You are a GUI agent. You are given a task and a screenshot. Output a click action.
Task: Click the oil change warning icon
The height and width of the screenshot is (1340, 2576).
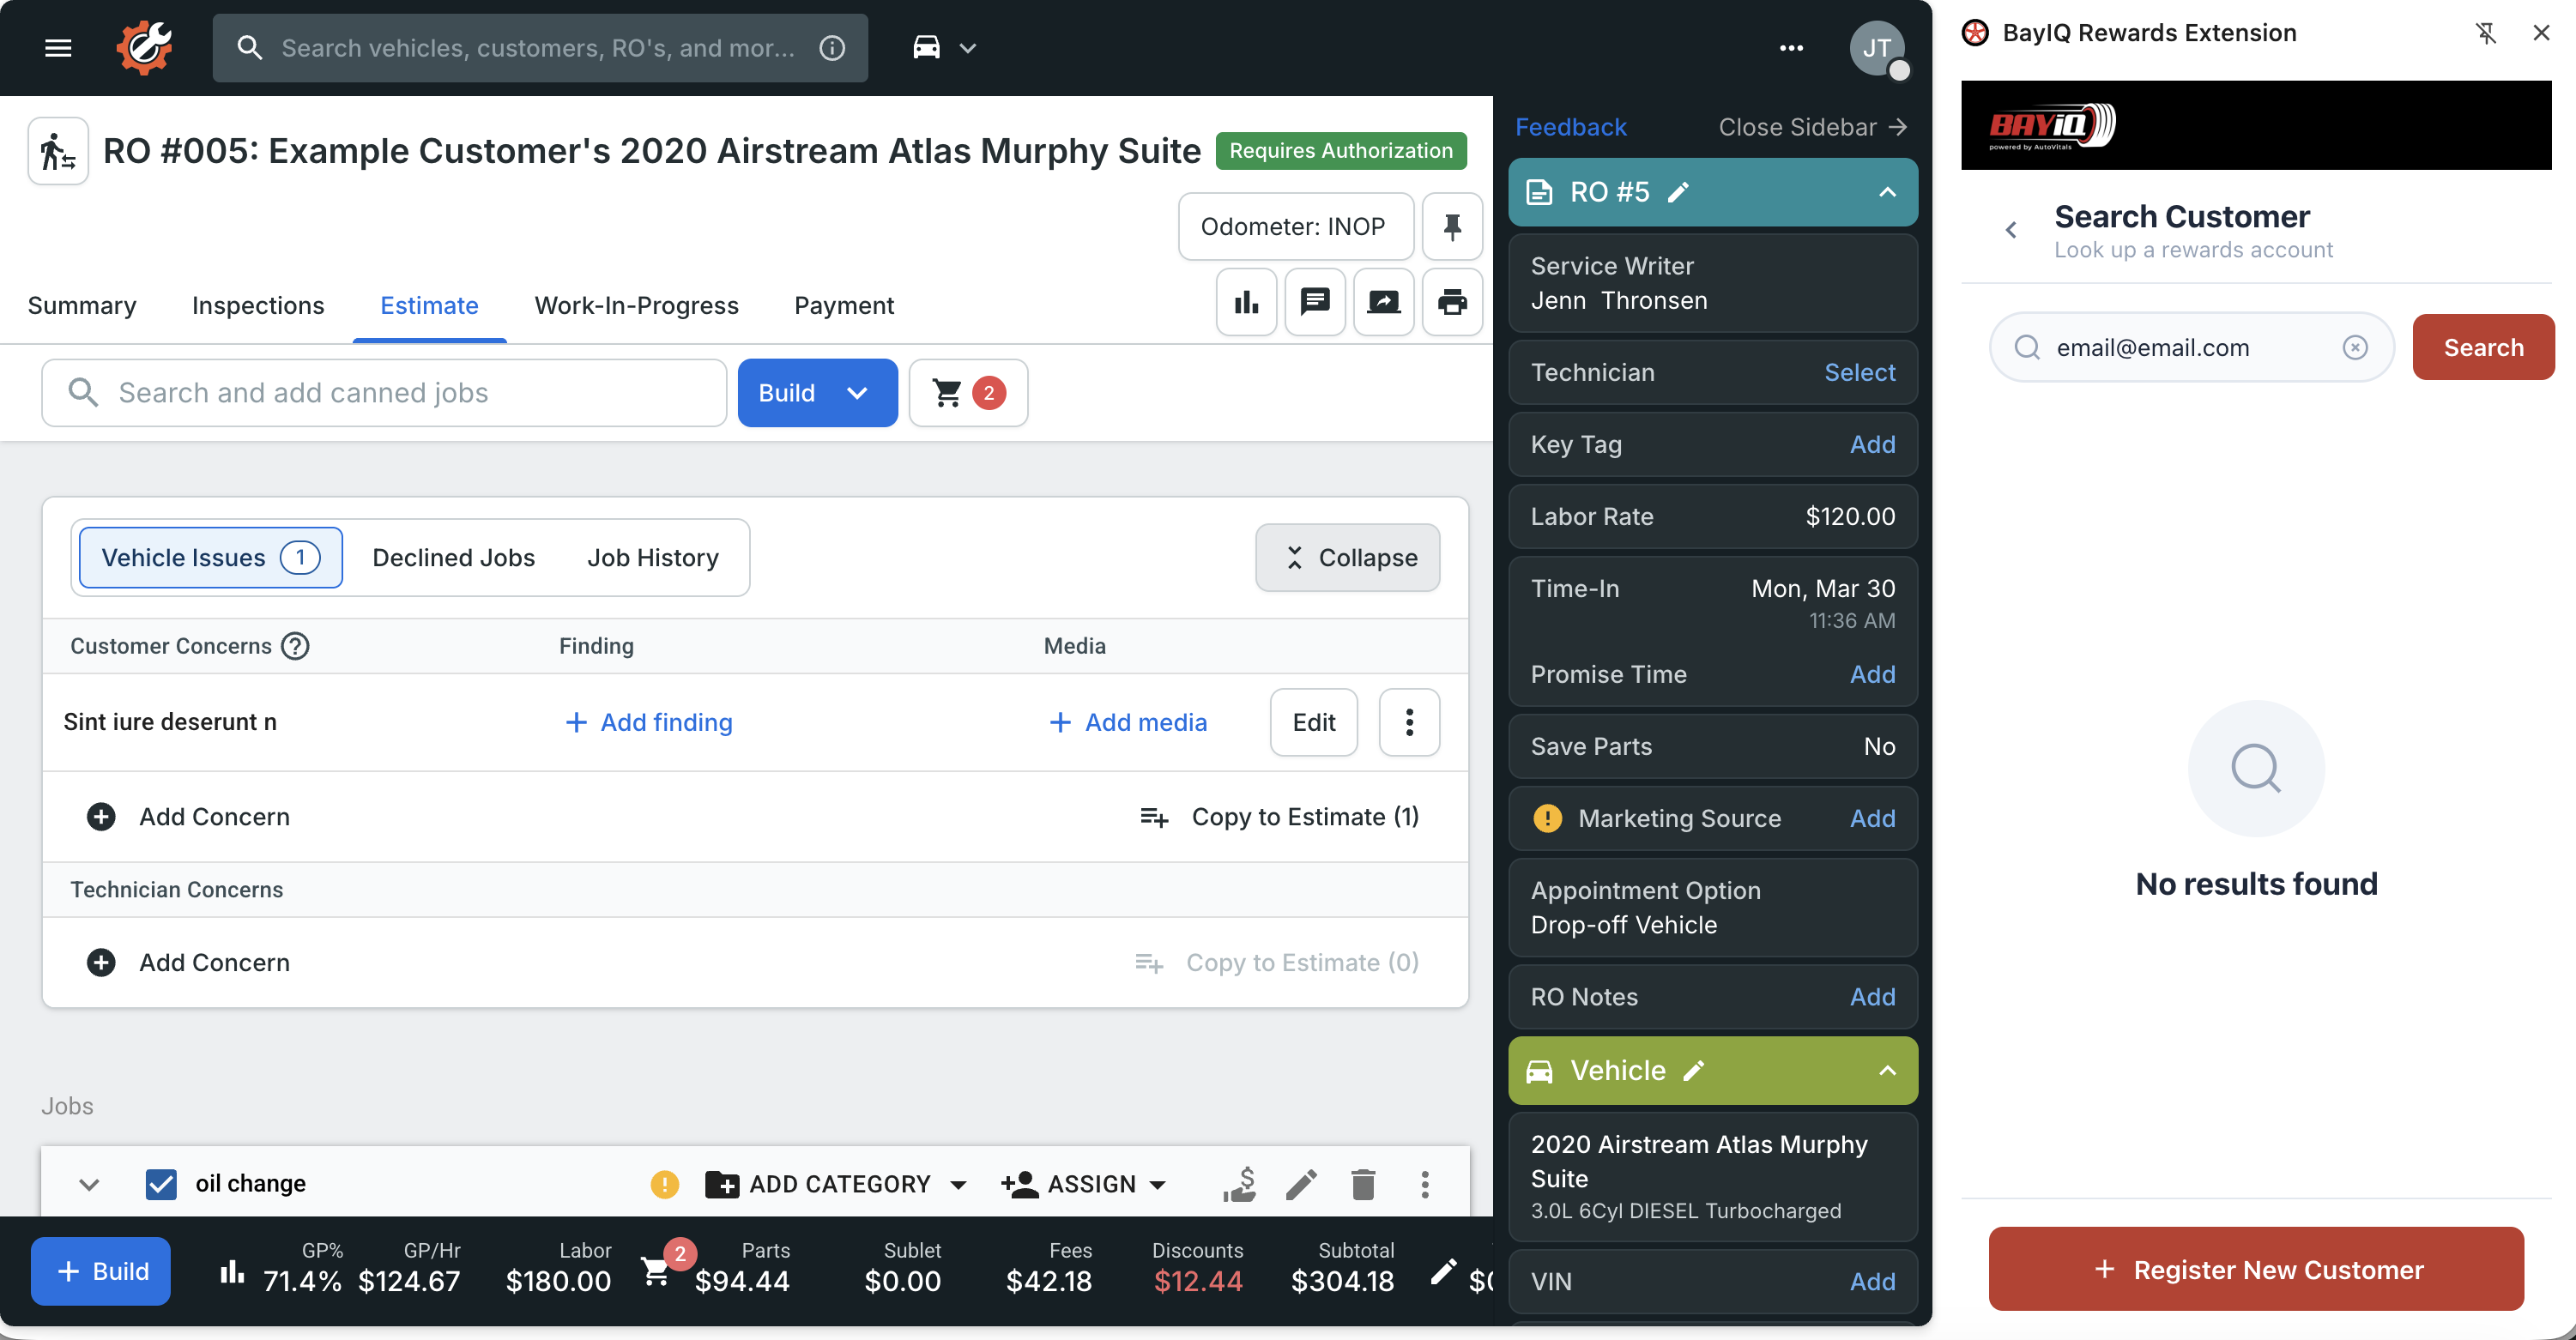pyautogui.click(x=664, y=1184)
